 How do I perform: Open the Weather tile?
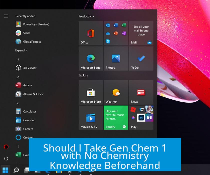click(116, 92)
